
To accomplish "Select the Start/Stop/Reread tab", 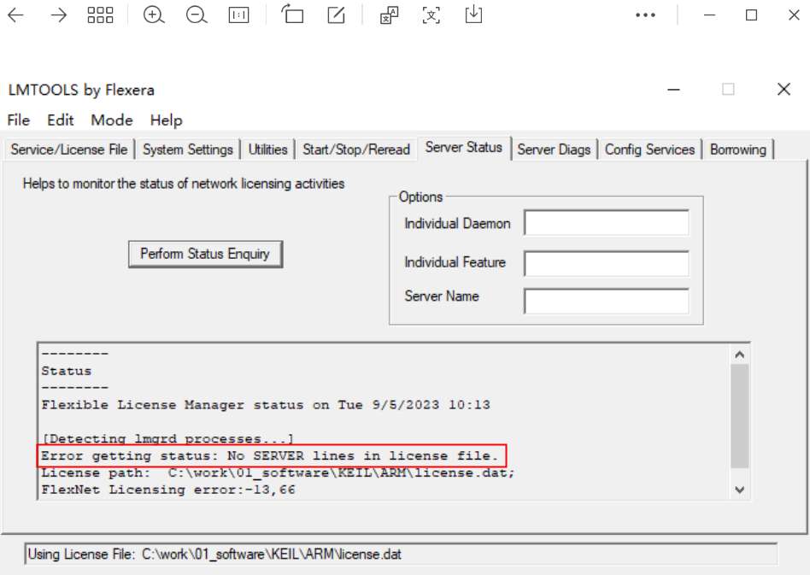I will coord(356,150).
